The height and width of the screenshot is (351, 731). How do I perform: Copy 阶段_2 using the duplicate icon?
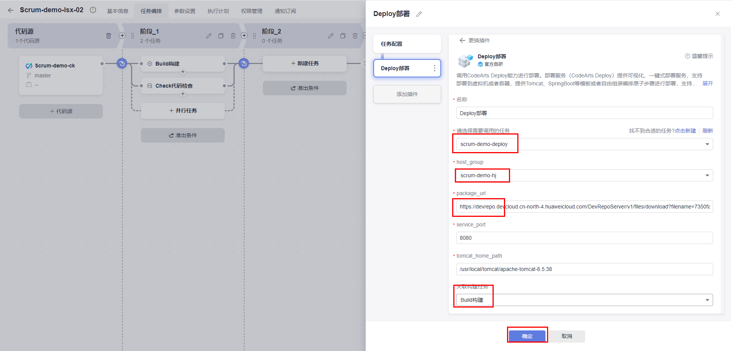(343, 36)
